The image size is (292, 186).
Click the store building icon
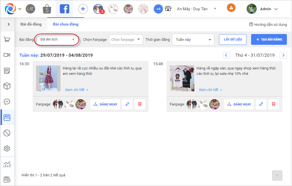[x=168, y=9]
